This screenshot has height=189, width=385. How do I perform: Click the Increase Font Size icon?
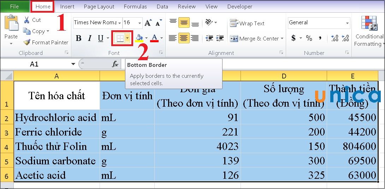148,23
